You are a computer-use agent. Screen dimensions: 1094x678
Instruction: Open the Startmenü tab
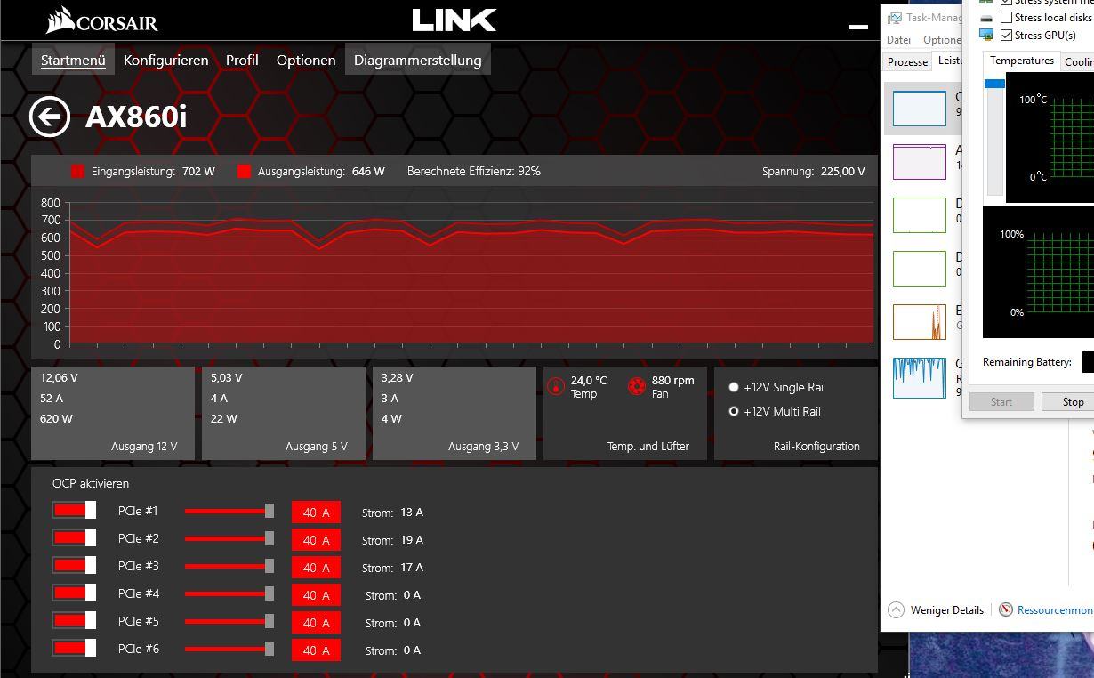[73, 60]
